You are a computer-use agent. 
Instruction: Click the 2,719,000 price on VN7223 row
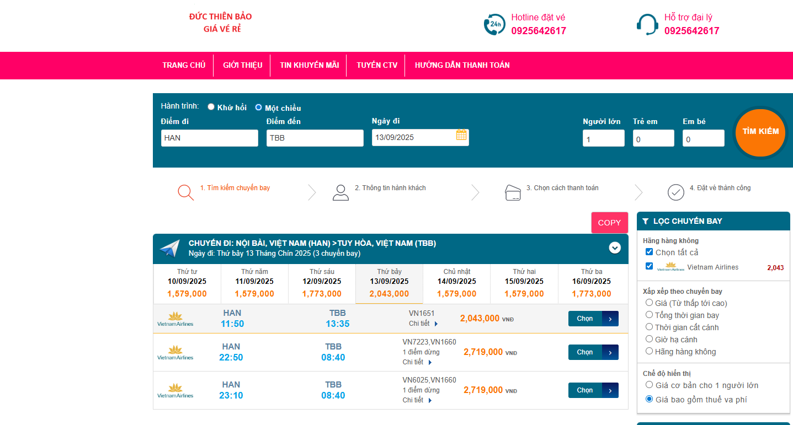pyautogui.click(x=490, y=352)
